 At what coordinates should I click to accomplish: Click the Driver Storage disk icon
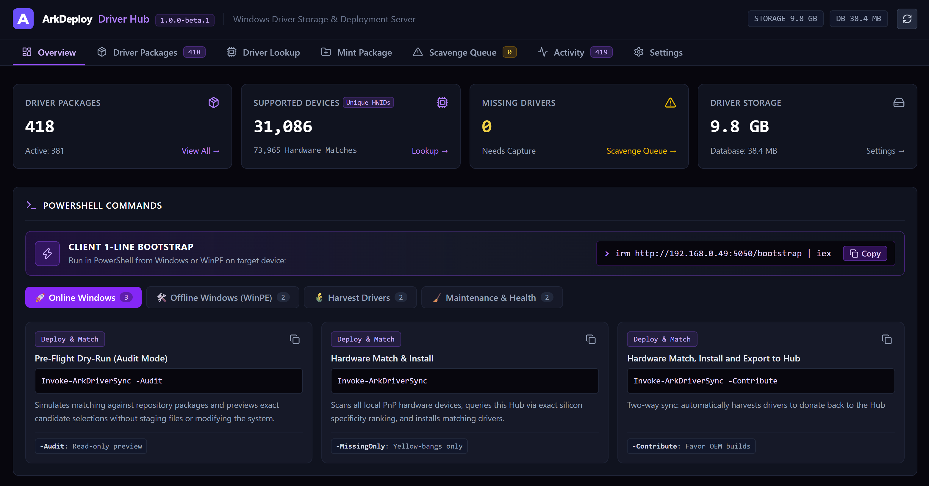[899, 103]
